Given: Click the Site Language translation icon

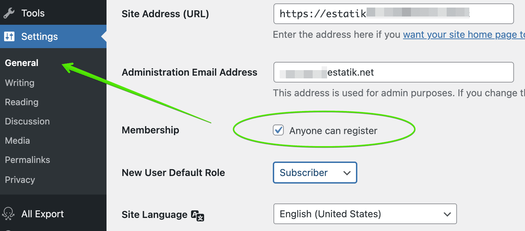Looking at the screenshot, I should 198,215.
